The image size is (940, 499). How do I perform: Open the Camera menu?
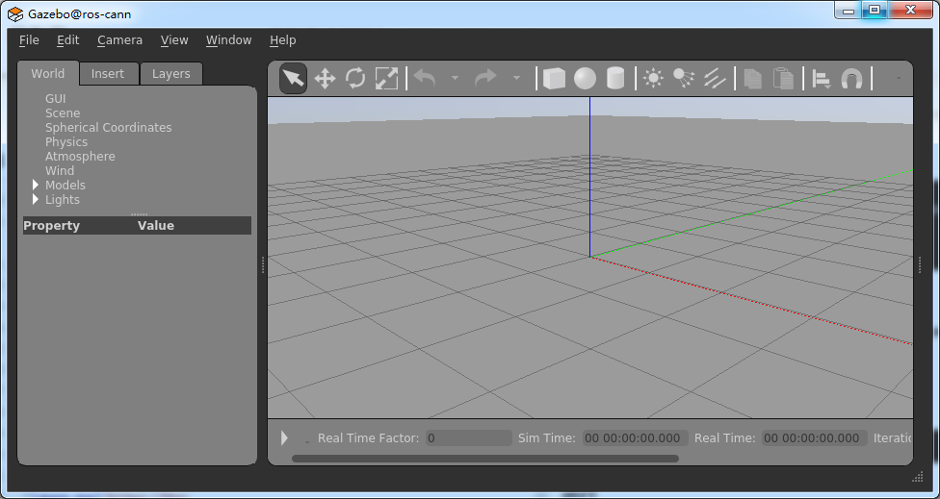click(119, 40)
